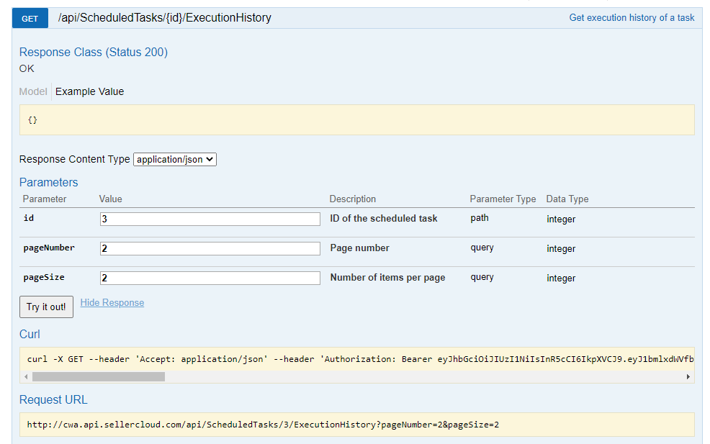Screen dimensions: 710x444
Task: Click 'Response Class (Status 200)' heading
Action: click(x=94, y=52)
